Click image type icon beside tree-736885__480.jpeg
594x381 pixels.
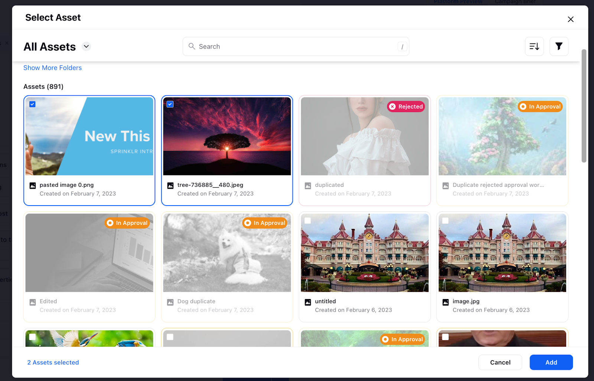pyautogui.click(x=170, y=185)
